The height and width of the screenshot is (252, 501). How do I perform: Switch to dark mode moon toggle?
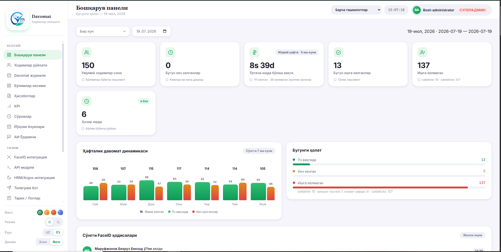tap(58, 222)
